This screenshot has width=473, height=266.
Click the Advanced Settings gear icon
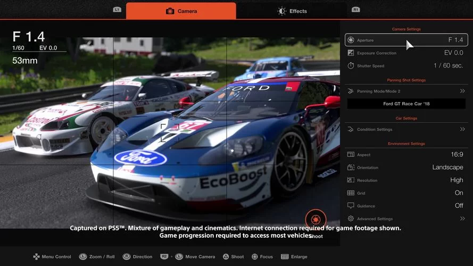tap(351, 218)
